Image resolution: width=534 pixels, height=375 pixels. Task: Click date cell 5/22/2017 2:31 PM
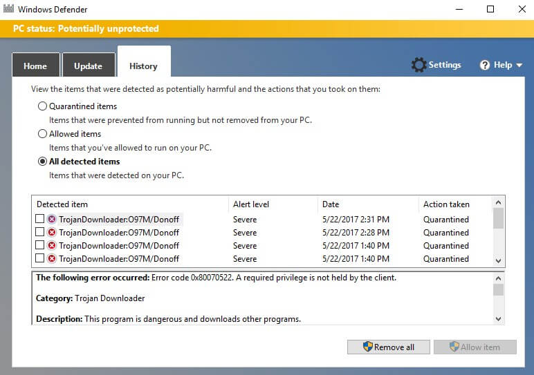point(356,220)
